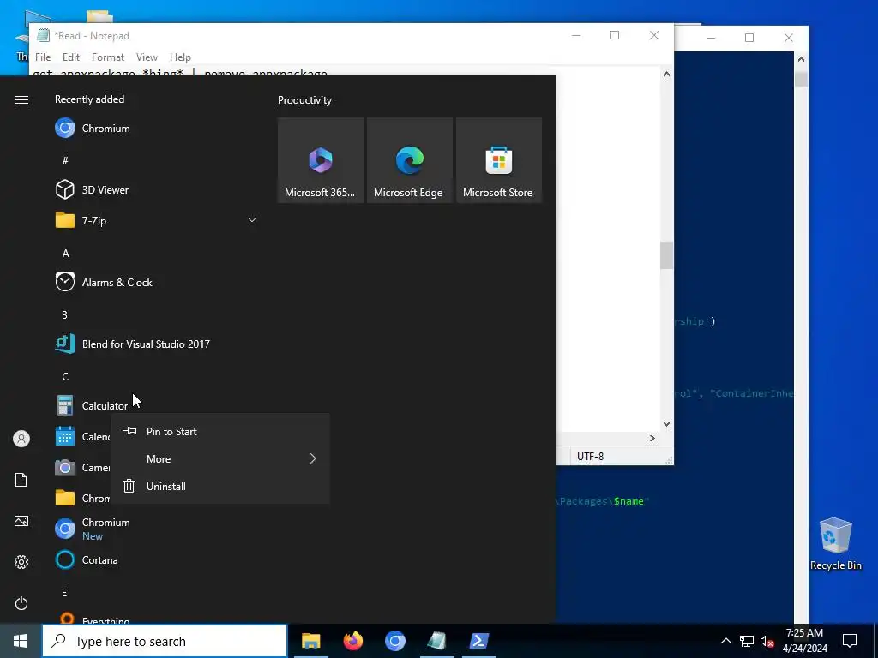Open Pictures from Start sidebar
The width and height of the screenshot is (878, 658).
(21, 521)
